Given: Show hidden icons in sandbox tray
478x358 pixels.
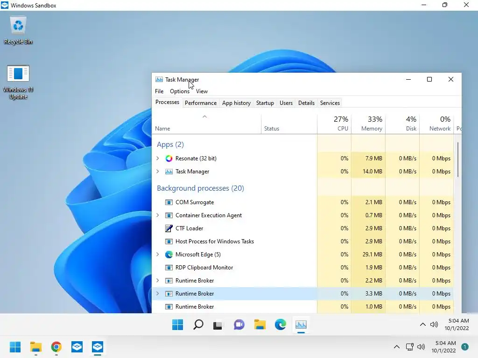Looking at the screenshot, I should pyautogui.click(x=423, y=324).
